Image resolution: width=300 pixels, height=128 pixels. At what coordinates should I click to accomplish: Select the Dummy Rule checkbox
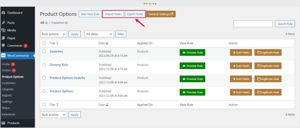pyautogui.click(x=44, y=65)
